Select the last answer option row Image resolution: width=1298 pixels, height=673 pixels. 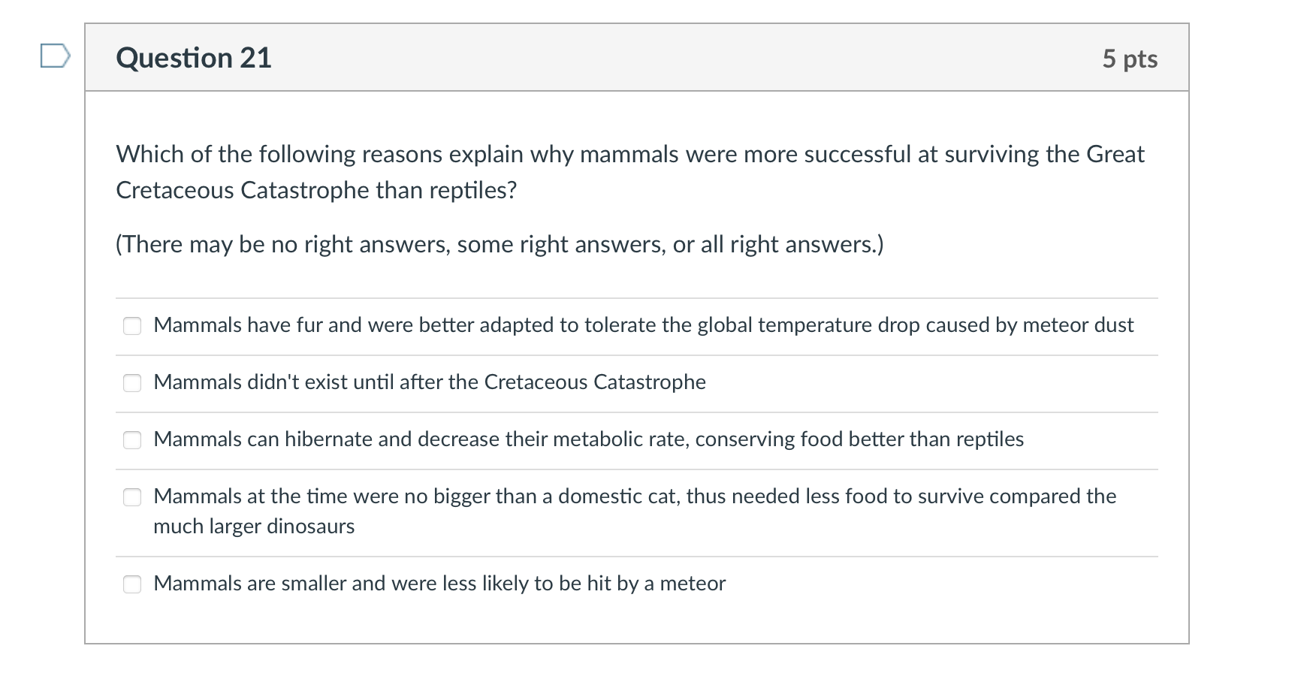[439, 584]
